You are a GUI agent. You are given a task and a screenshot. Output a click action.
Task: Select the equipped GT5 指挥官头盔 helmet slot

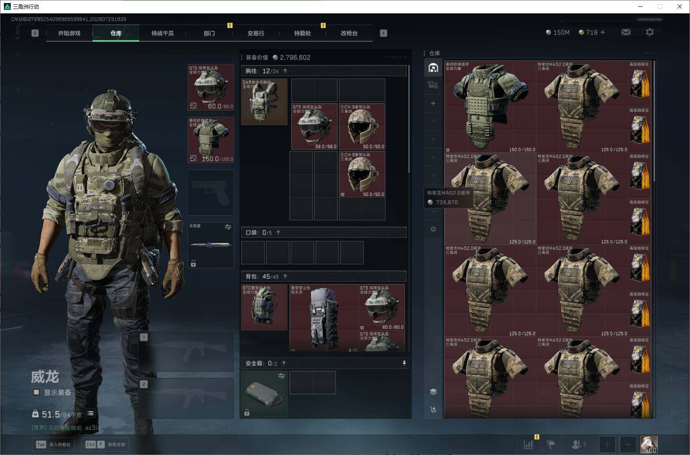pos(211,87)
